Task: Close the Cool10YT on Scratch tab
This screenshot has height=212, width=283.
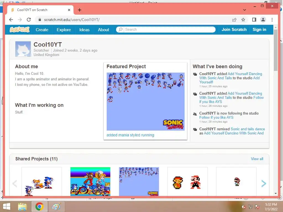Action: (x=69, y=10)
